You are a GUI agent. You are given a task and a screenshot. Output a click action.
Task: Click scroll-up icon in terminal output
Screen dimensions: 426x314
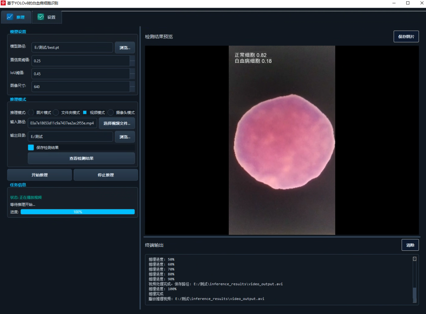click(415, 259)
